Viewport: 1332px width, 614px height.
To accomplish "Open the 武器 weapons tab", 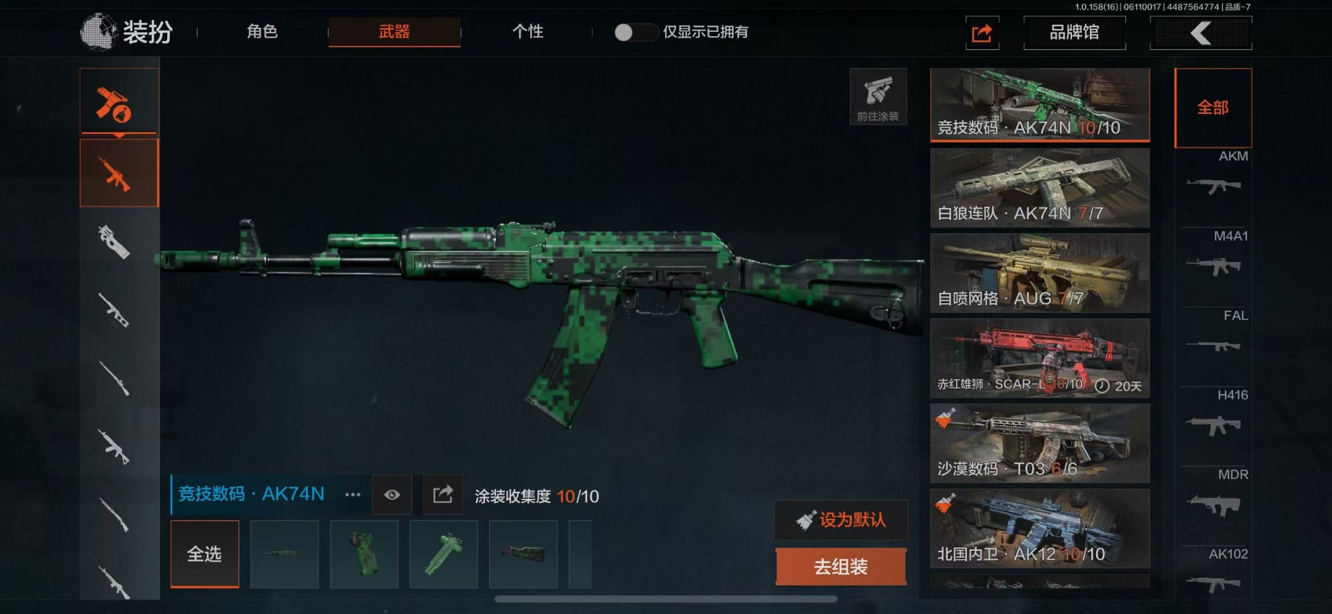I will pos(394,32).
